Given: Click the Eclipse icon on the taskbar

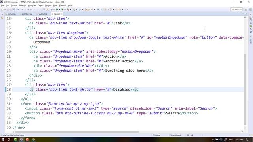Looking at the screenshot, I should coord(21,139).
